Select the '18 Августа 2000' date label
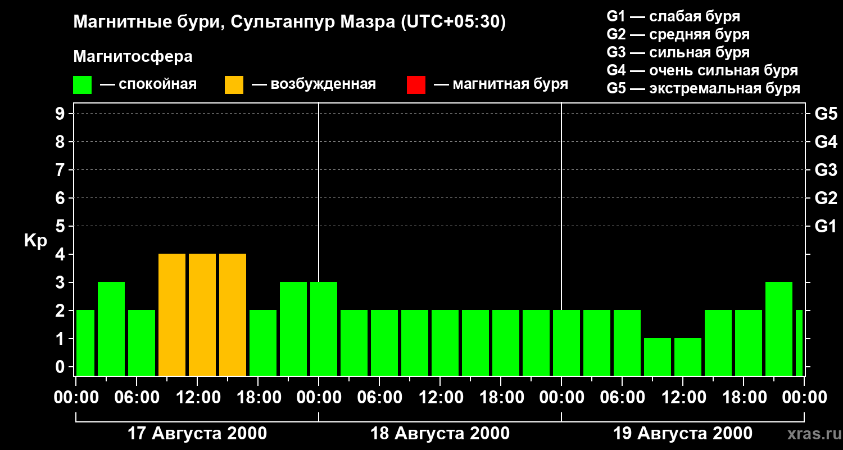The width and height of the screenshot is (843, 450). coord(440,434)
